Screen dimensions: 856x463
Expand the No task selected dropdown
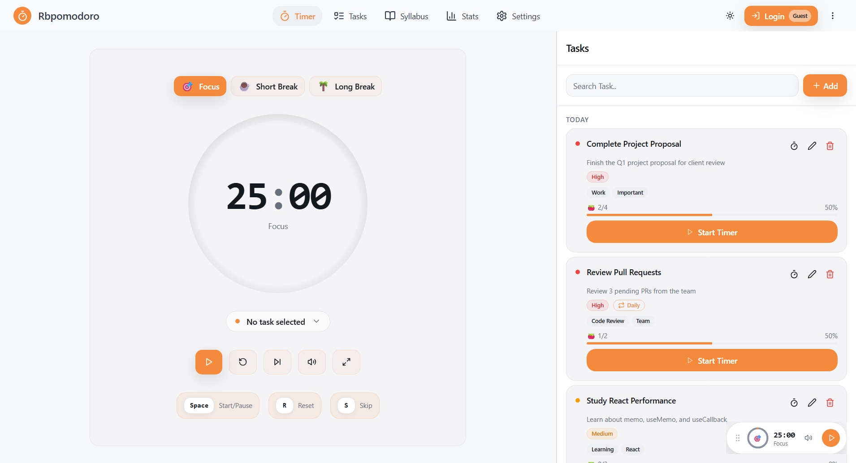[x=278, y=322]
